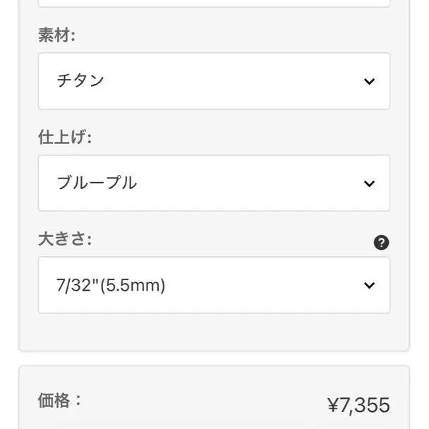Click the chevron arrow in the チタン field

click(369, 81)
